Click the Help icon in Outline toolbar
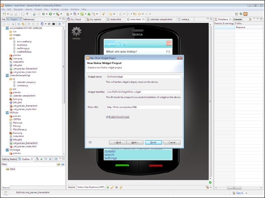This screenshot has width=265, height=198. point(56,159)
